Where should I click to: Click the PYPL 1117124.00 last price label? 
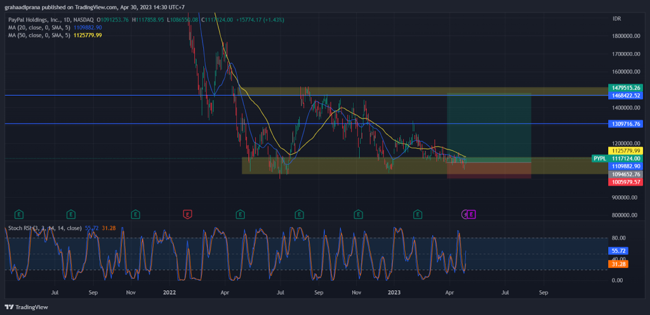coord(618,158)
